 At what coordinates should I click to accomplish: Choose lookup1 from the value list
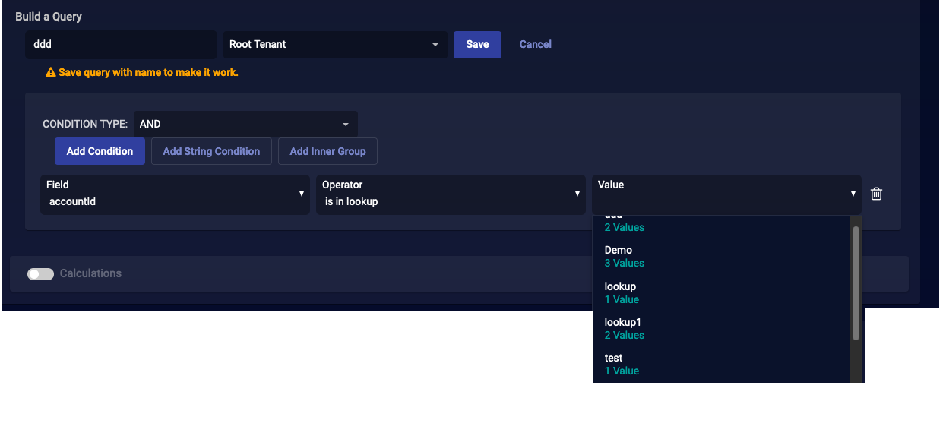click(x=623, y=328)
